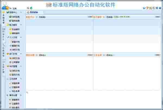Image resolution: width=163 pixels, height=110 pixels.
Task: Click the blue globe icon at far top-right
Action: (160, 8)
